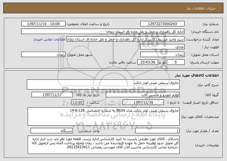227x161 pixels.
Task: Click the ساعت field 12:00
Action: 78,103
